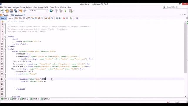Open the Tools menu
This screenshot has width=188, height=106.
(x=57, y=7)
